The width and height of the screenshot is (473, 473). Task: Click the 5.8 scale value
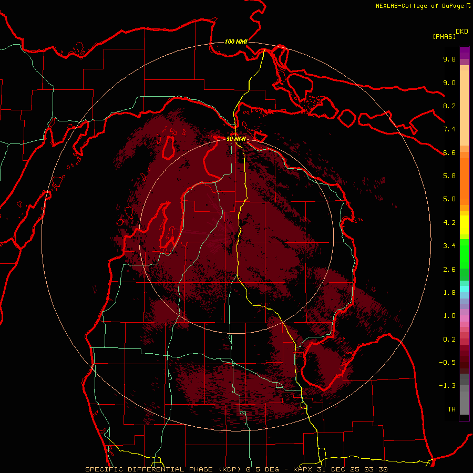(449, 176)
